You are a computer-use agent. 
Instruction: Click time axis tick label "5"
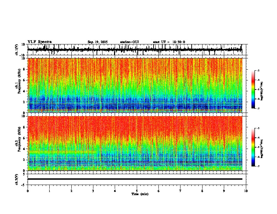[x=137, y=191]
